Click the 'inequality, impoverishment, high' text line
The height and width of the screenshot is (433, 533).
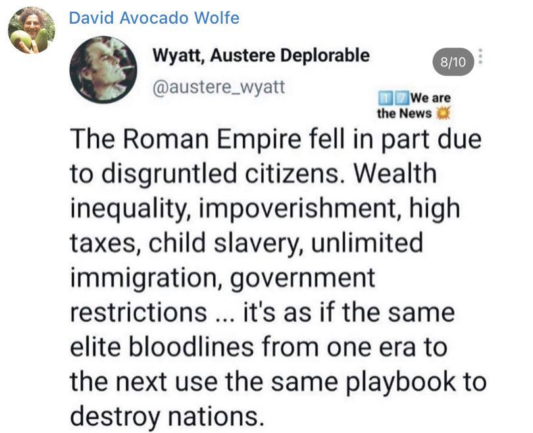(x=265, y=209)
